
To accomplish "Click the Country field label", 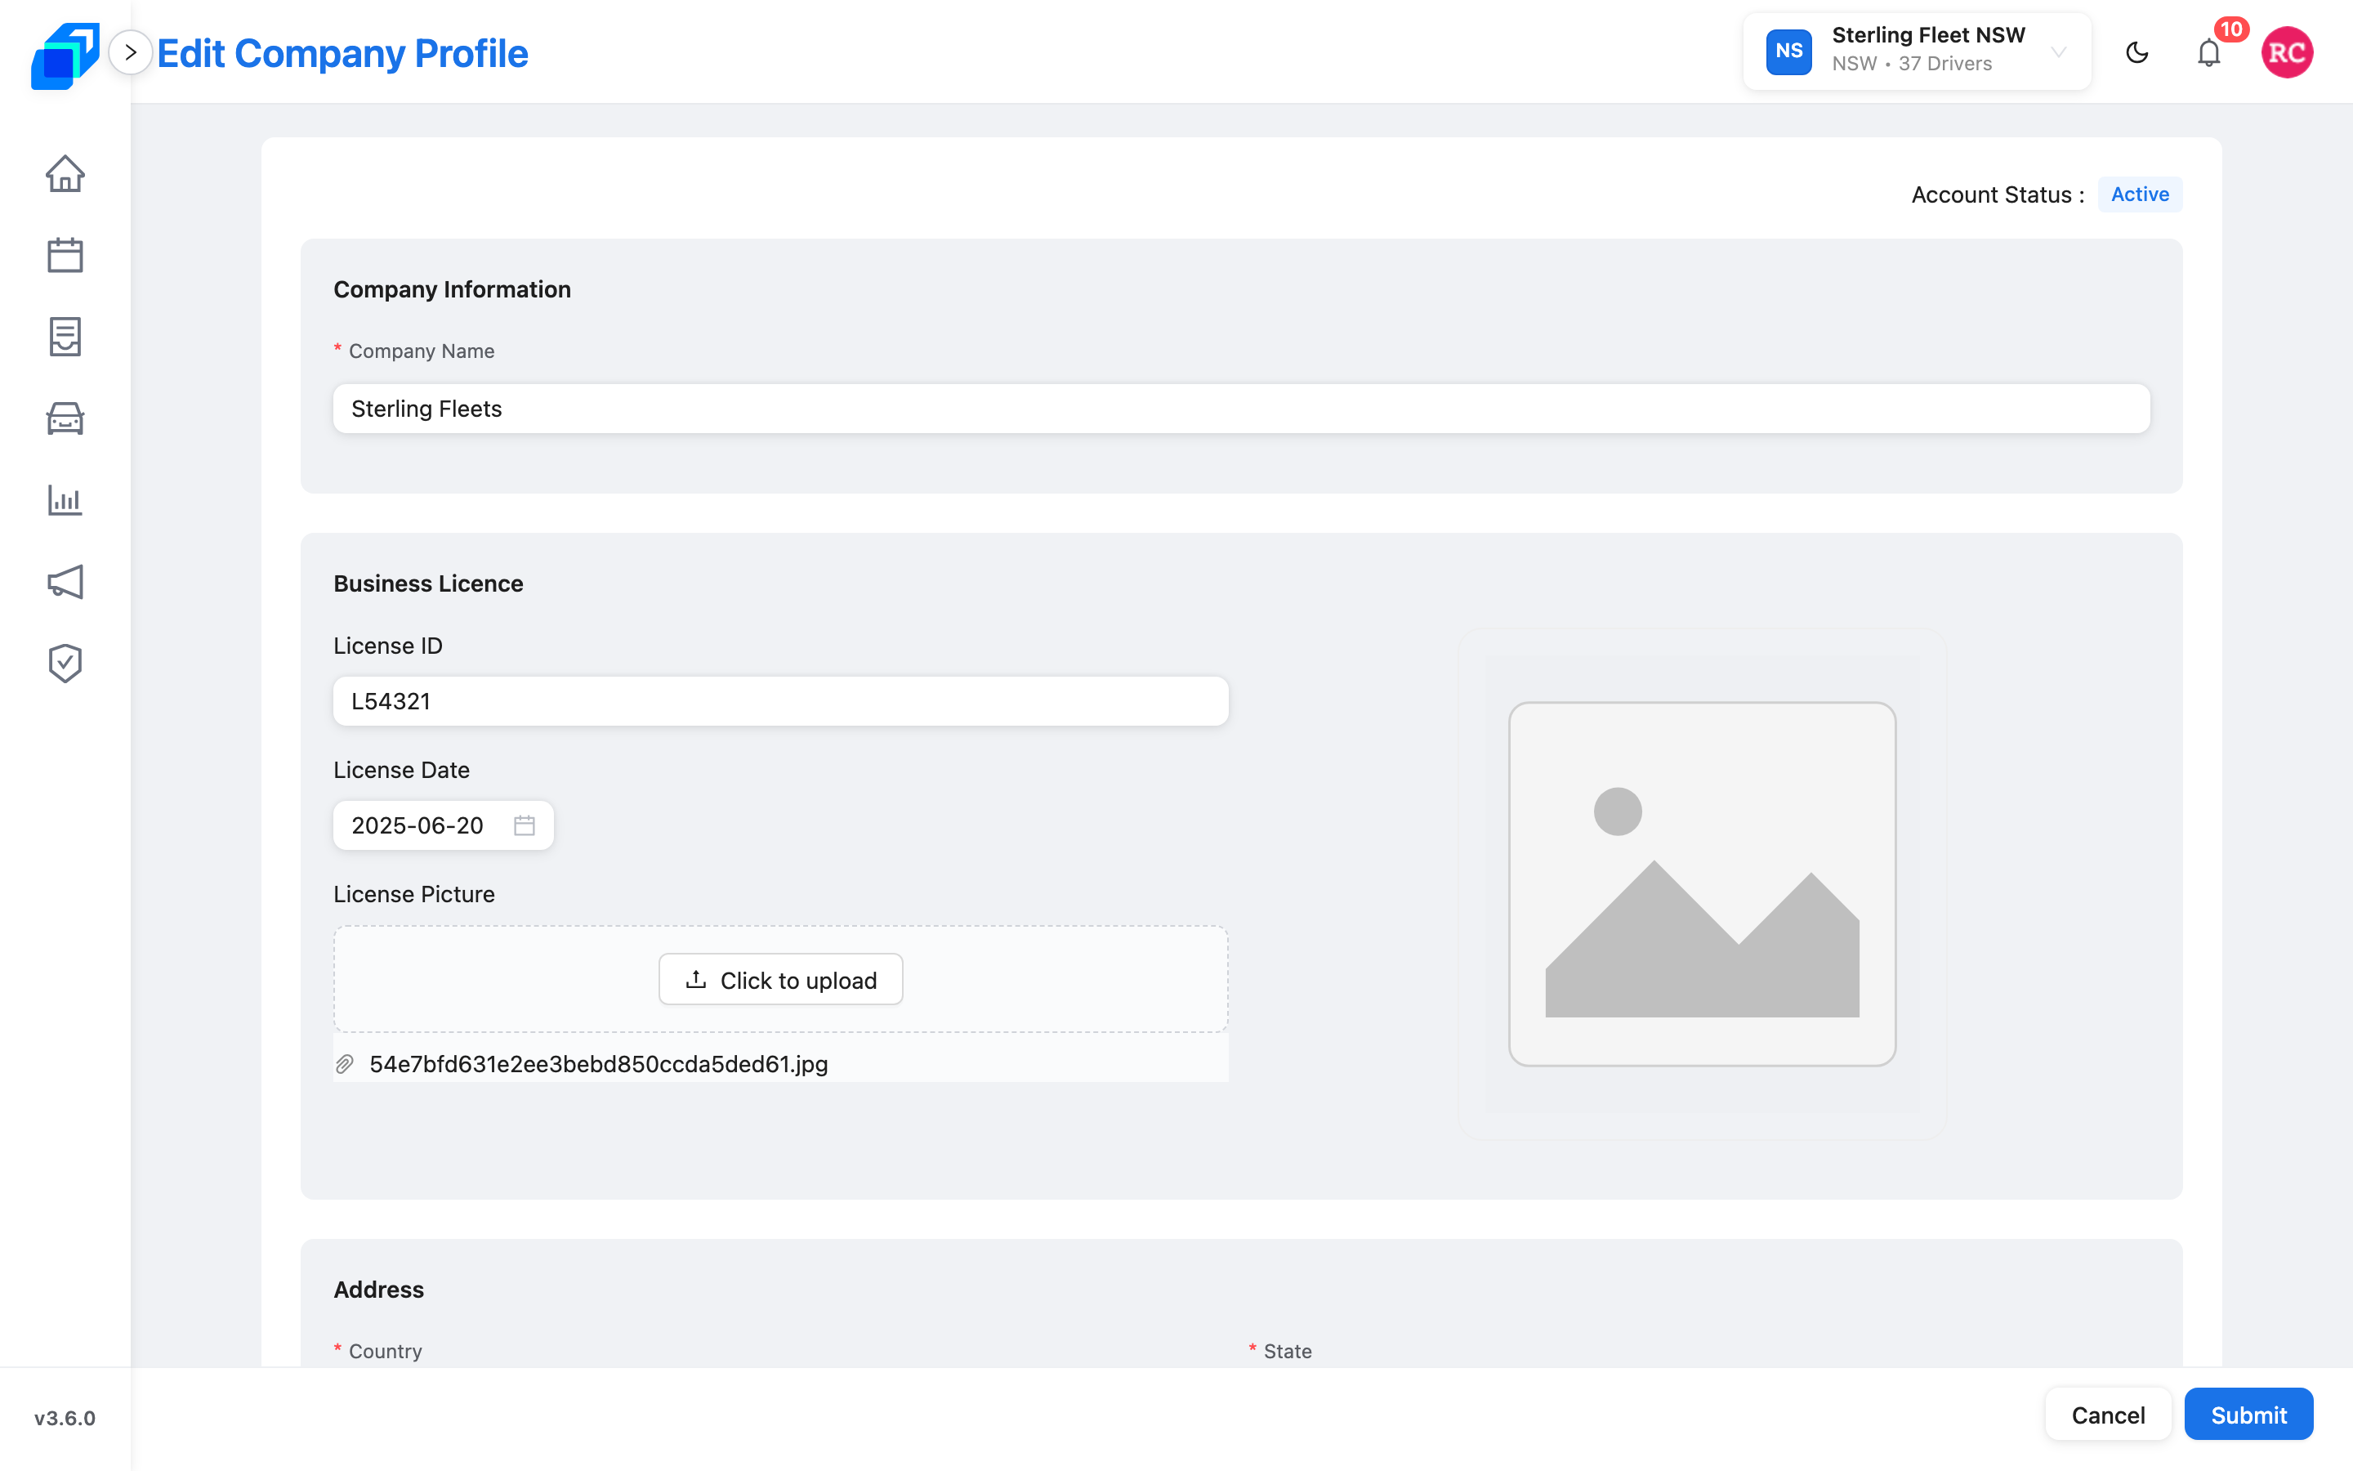I will click(385, 1352).
